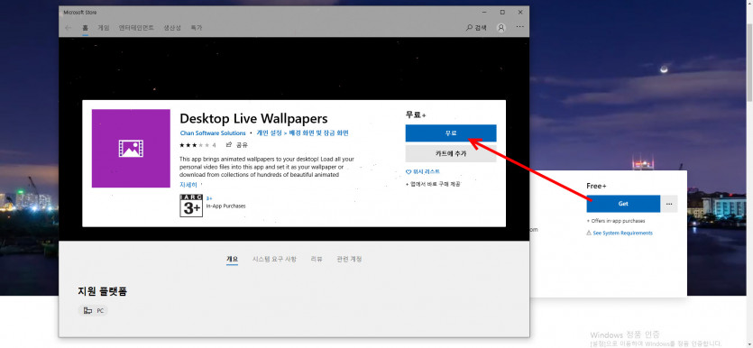
Task: Open the 엔터테인먼트 tab
Action: coord(136,28)
